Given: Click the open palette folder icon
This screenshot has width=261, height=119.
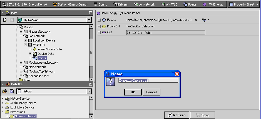Looking at the screenshot, I should click(x=5, y=91).
